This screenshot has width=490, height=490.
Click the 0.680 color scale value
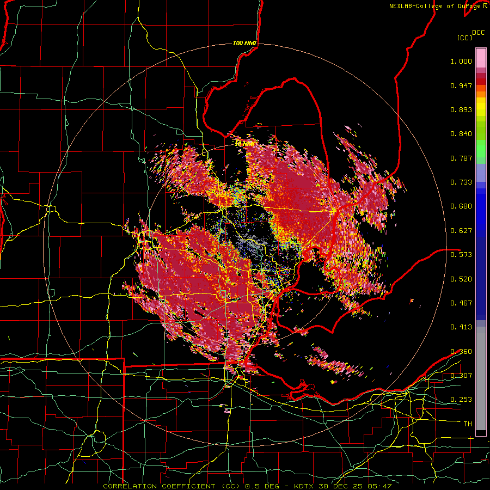click(461, 206)
